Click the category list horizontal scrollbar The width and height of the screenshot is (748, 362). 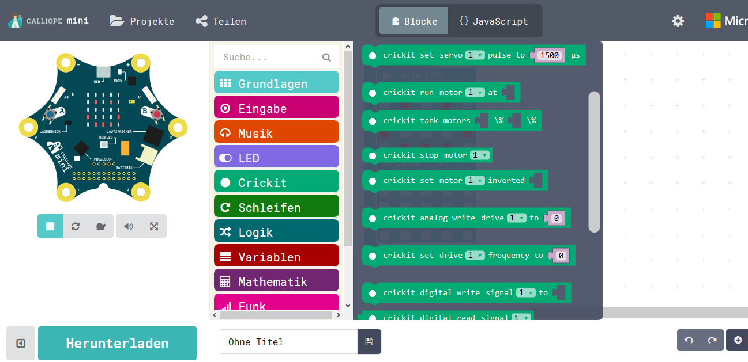[x=276, y=315]
